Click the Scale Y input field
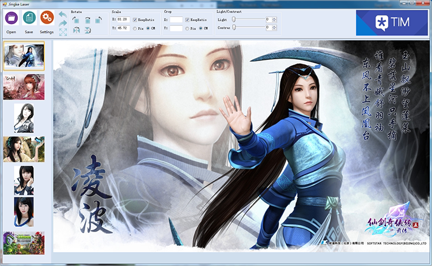432x266 pixels. coord(123,28)
